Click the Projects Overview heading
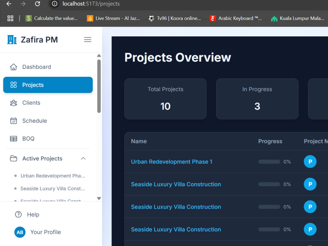Viewport: 328px width, 246px height. point(178,57)
